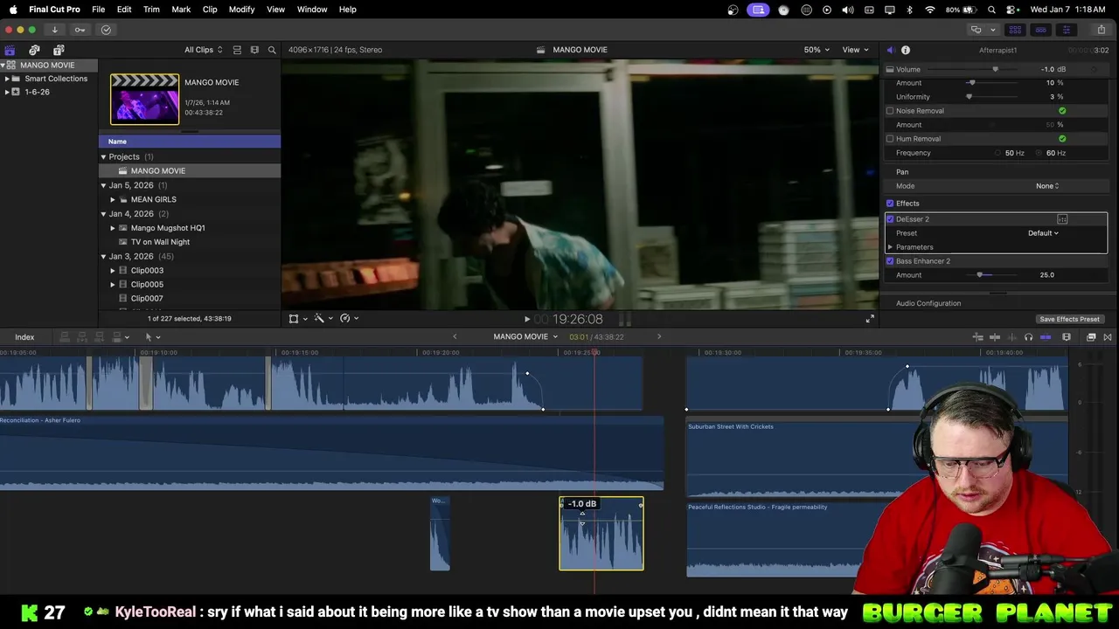Image resolution: width=1119 pixels, height=629 pixels.
Task: Expand the MEAN GIRLS event row
Action: click(x=113, y=199)
